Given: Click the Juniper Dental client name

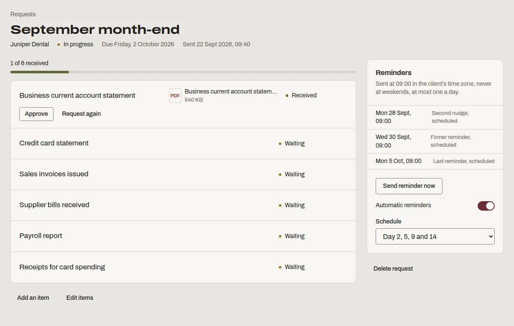Looking at the screenshot, I should (30, 44).
